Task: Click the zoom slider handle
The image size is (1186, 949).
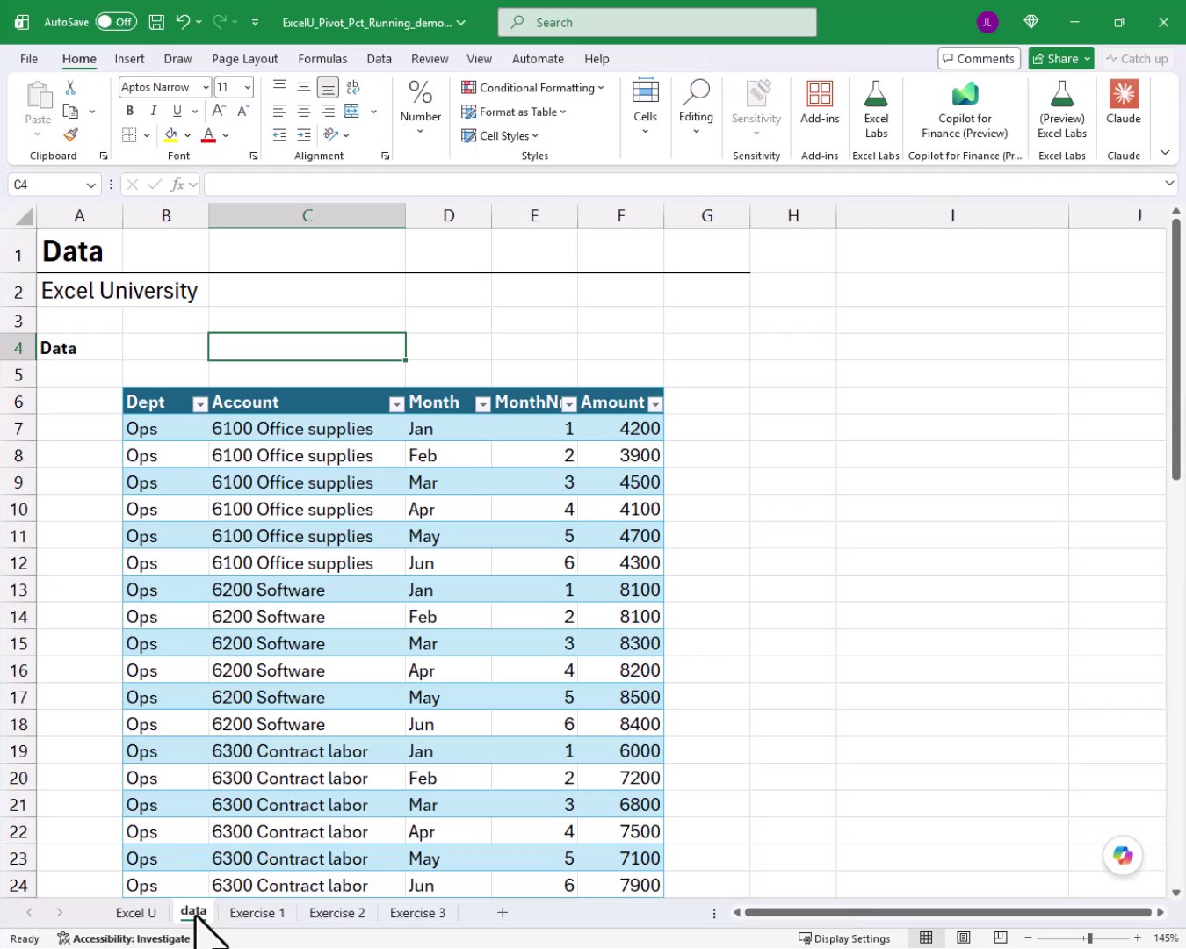Action: (1089, 938)
